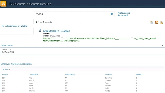Click the green Department_1.aspx result URL
The image size is (165, 93).
[99, 40]
